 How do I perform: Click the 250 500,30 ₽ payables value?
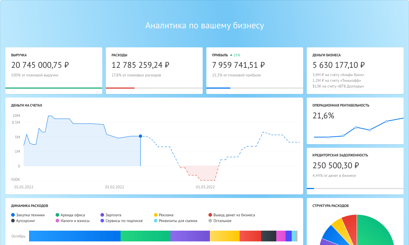[336, 165]
